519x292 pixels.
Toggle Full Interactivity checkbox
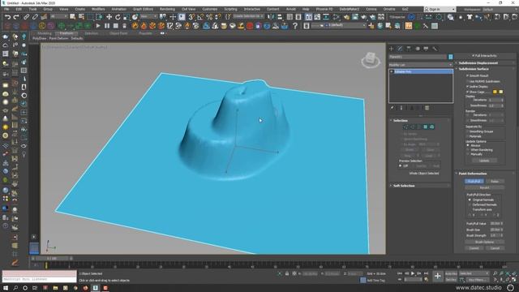pos(473,56)
